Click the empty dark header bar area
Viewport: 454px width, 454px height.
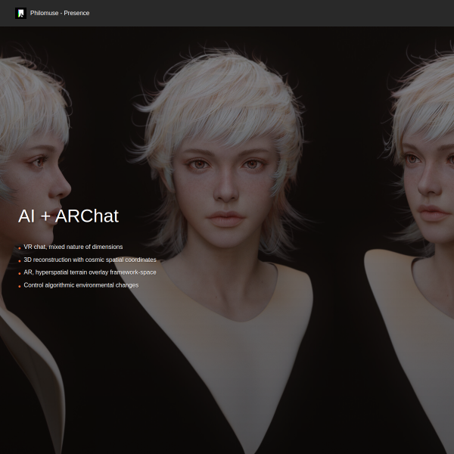point(303,13)
